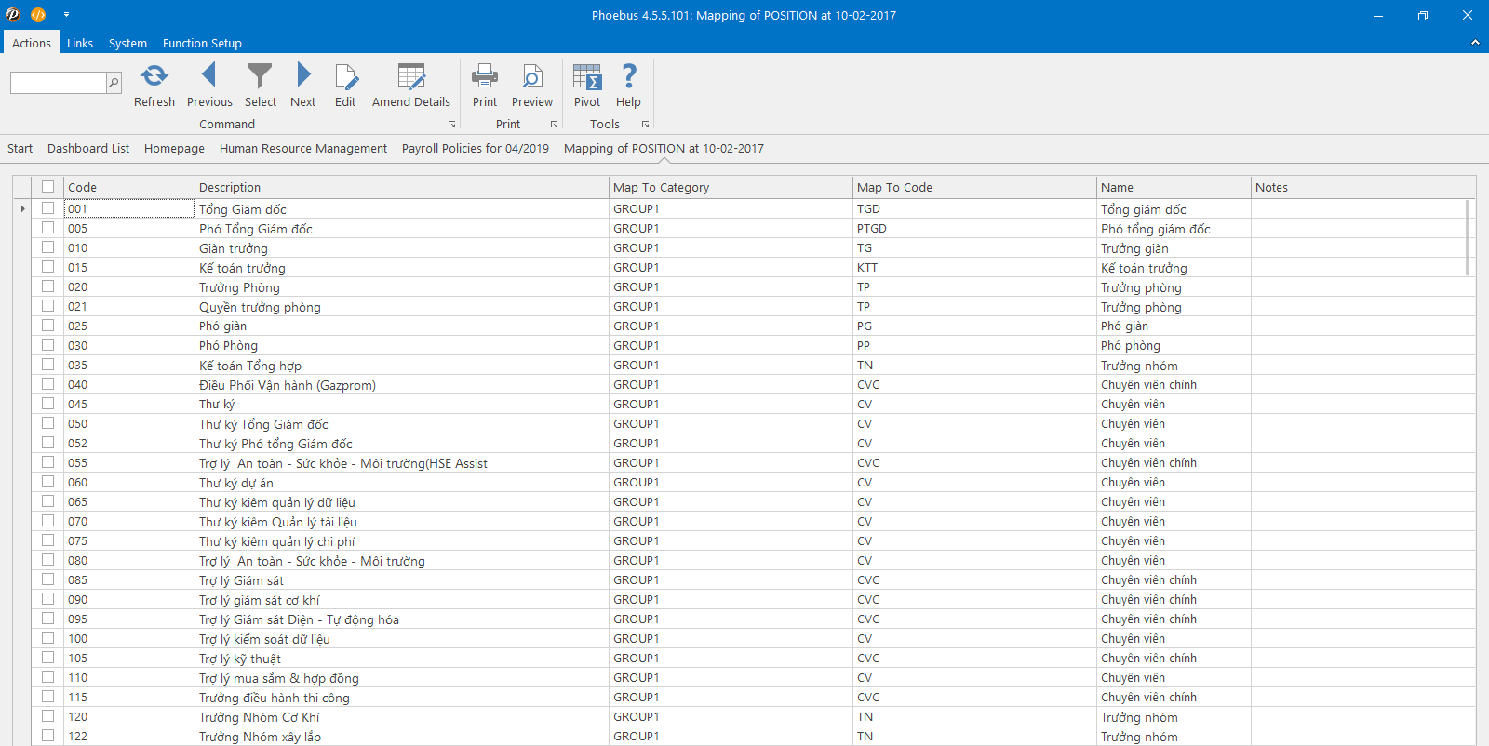Click Phoebus app logo in title bar

click(x=13, y=15)
